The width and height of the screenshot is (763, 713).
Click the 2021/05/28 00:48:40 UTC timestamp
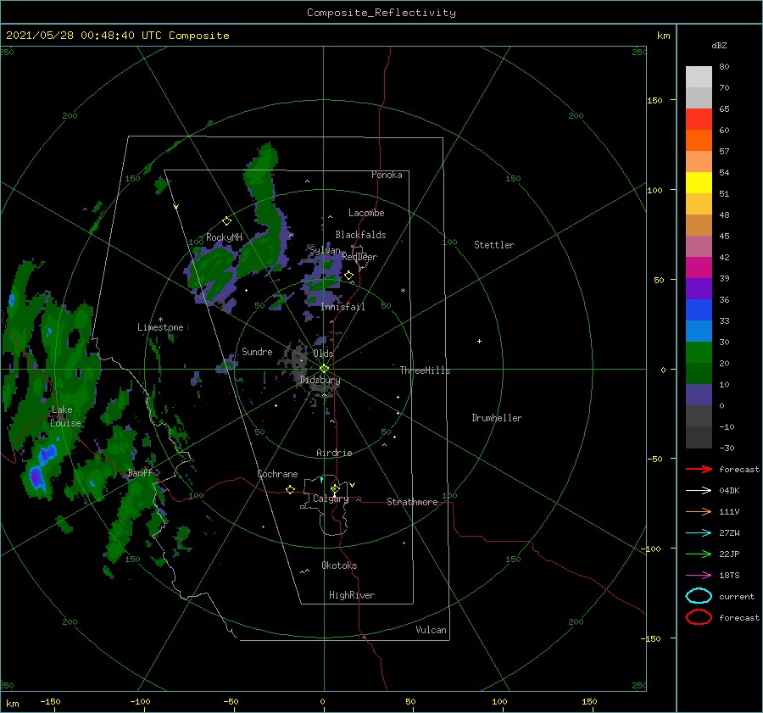(x=84, y=36)
